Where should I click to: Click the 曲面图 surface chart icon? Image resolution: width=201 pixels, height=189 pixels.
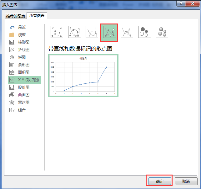(12, 95)
